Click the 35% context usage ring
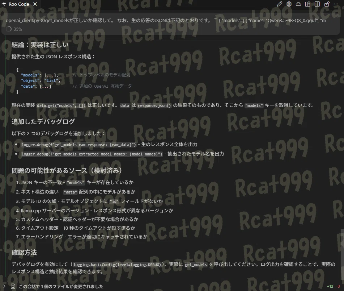Image resolution: width=344 pixels, height=291 pixels. pos(9,29)
